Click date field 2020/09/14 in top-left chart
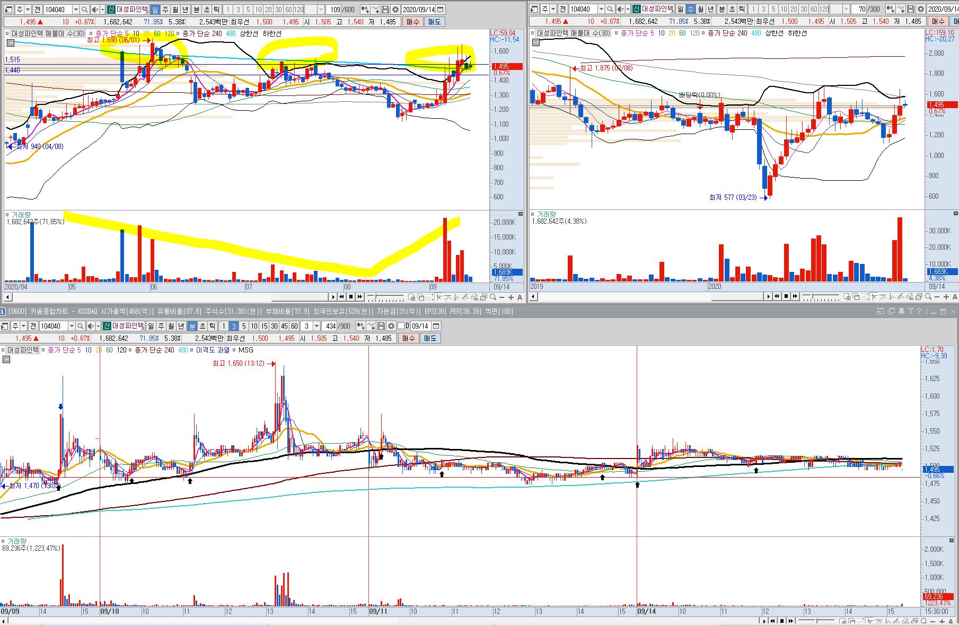This screenshot has width=959, height=626. (419, 10)
